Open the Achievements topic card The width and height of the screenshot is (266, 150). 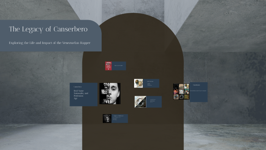click(x=151, y=83)
